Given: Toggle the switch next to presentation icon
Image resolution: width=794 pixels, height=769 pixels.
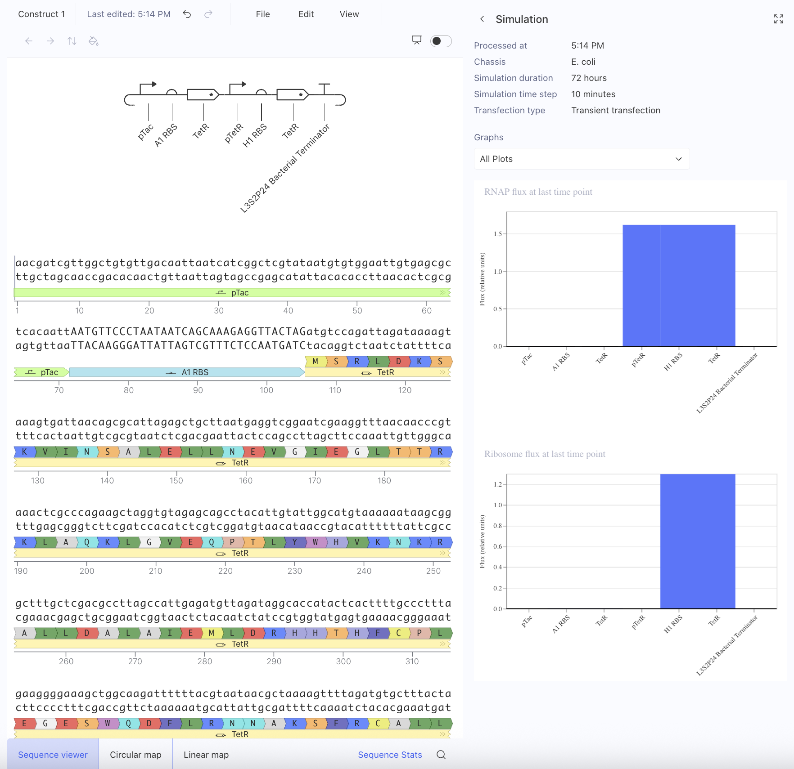Looking at the screenshot, I should [x=441, y=41].
